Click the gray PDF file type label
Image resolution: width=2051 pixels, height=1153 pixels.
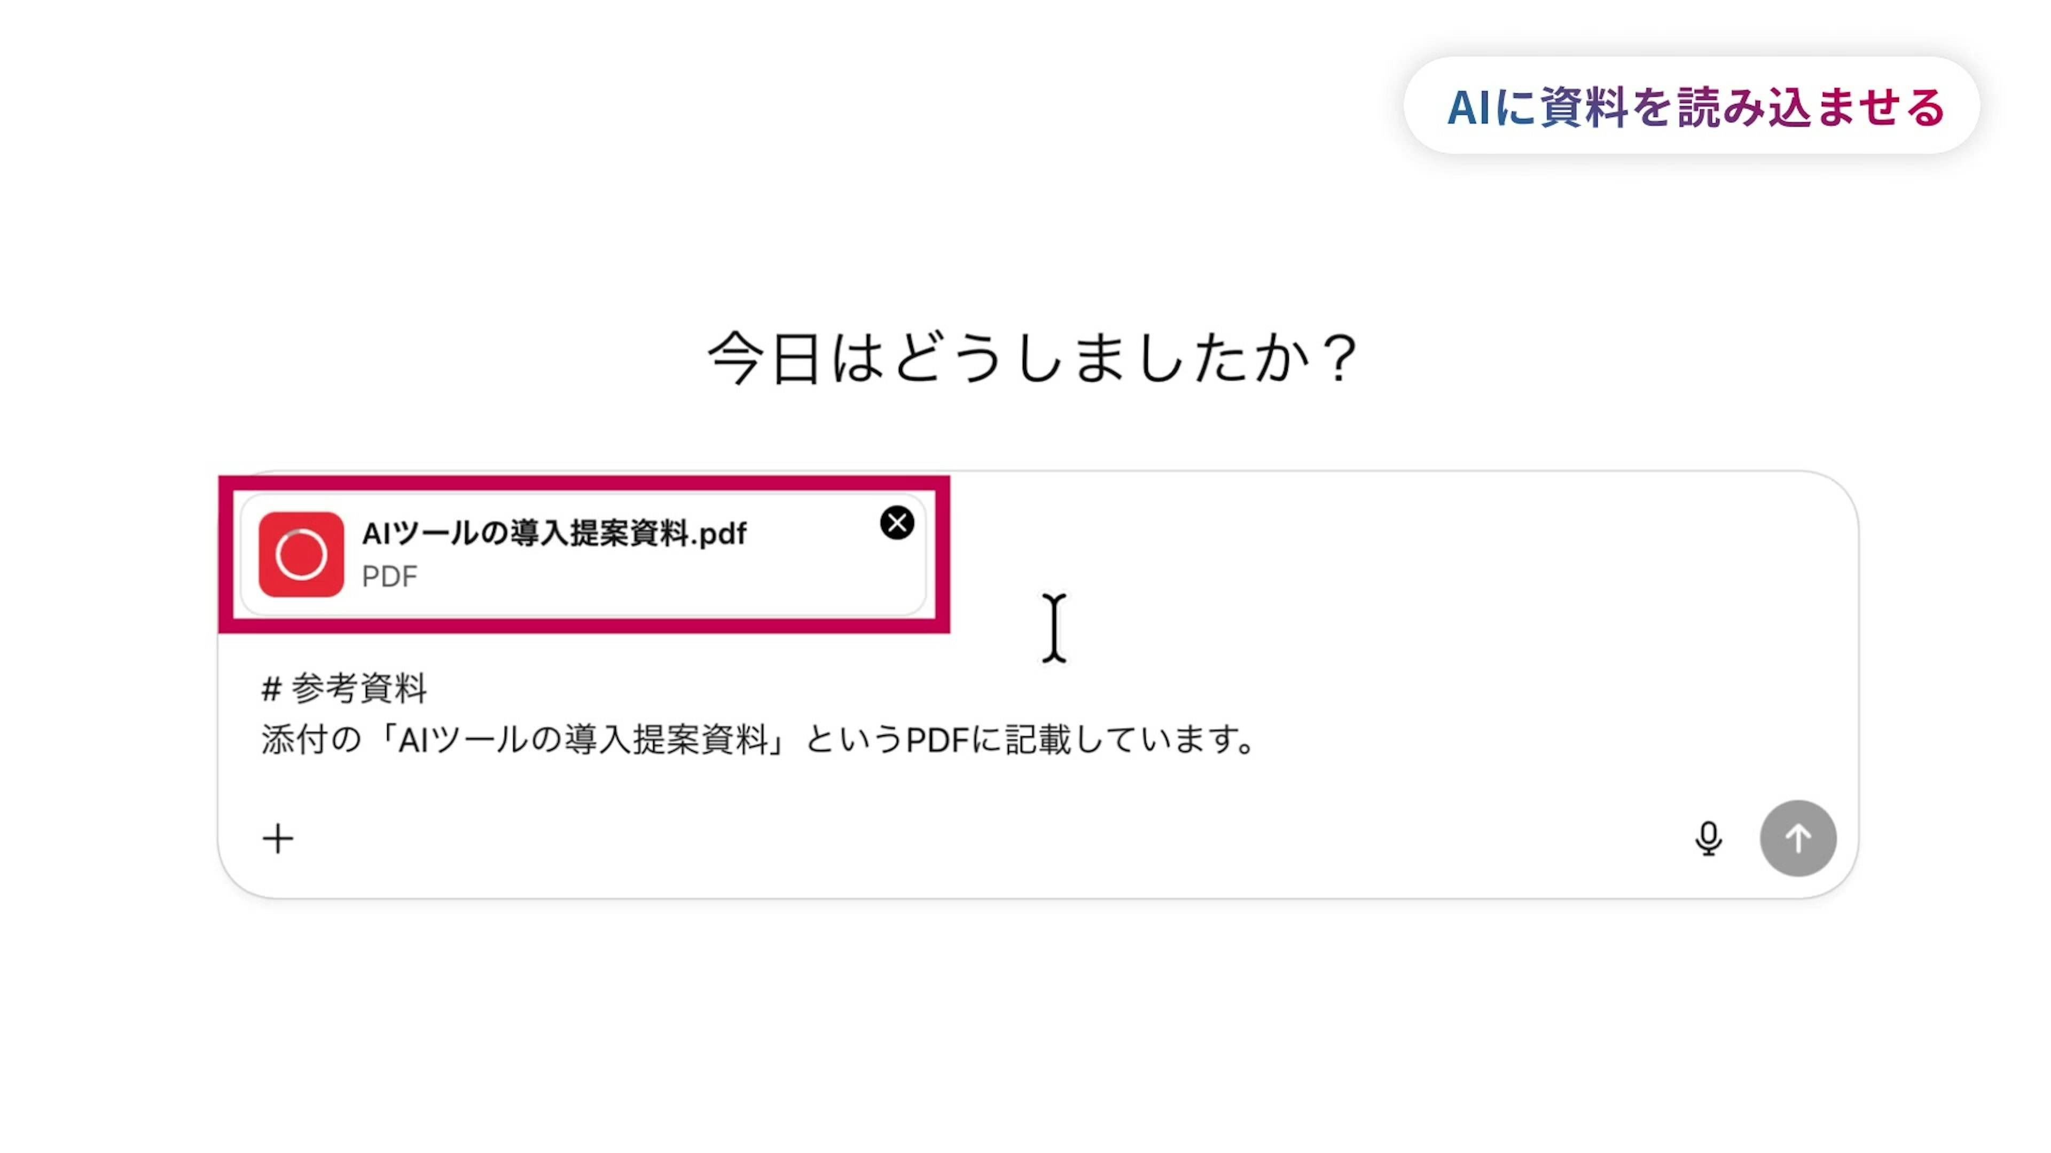point(389,576)
